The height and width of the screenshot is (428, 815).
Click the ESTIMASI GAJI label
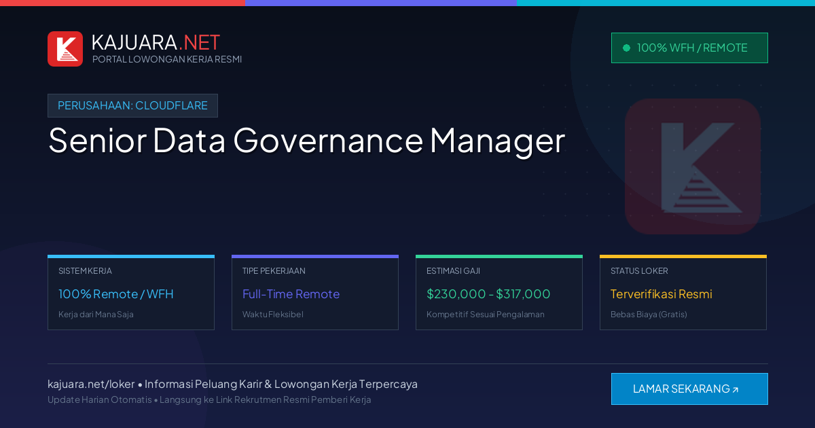(453, 270)
